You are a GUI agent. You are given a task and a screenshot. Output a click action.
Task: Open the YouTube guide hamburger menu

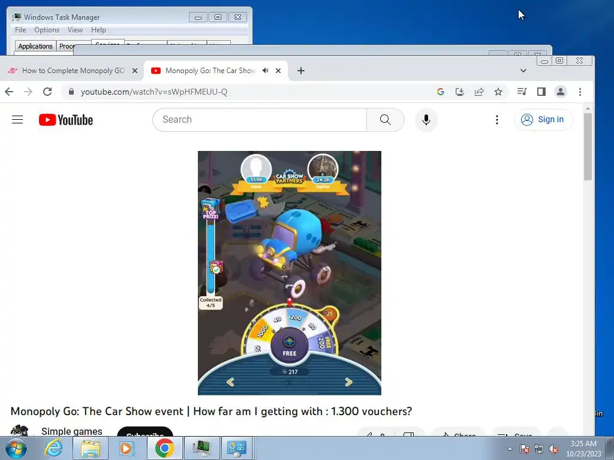[17, 120]
